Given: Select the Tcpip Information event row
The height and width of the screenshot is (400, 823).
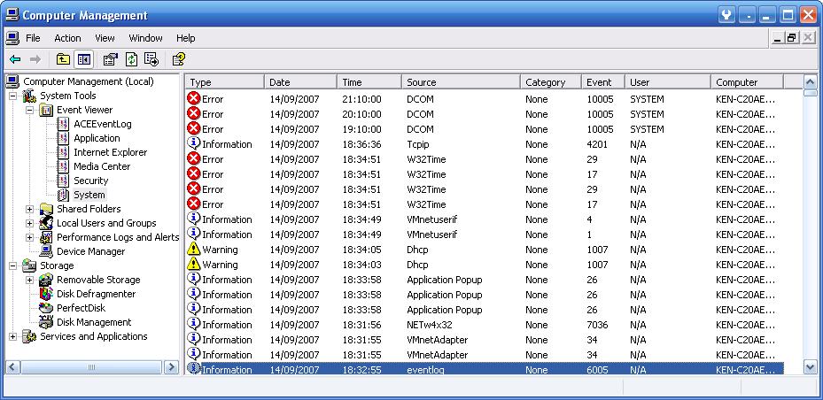Looking at the screenshot, I should point(420,144).
